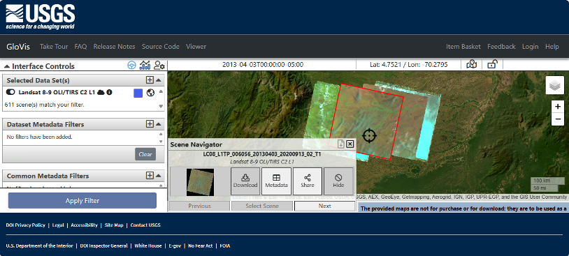This screenshot has height=256, width=569.
Task: Toggle the Landsat 8-9 OLI/TIRS dataset switch
Action: click(10, 92)
